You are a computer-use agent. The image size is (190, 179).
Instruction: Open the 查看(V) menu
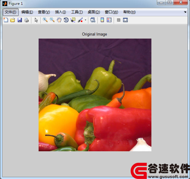44,12
